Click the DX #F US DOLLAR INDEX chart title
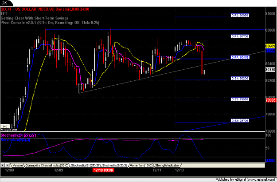Viewport: 277px width, 182px height. click(45, 9)
